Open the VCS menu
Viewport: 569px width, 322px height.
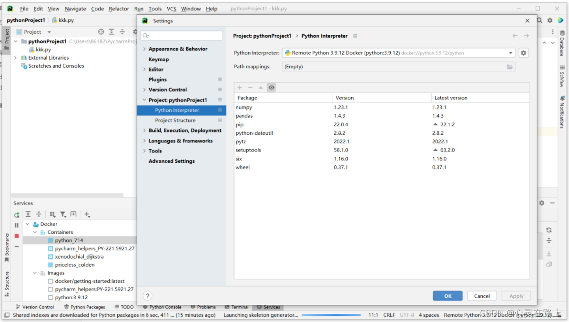tap(171, 9)
